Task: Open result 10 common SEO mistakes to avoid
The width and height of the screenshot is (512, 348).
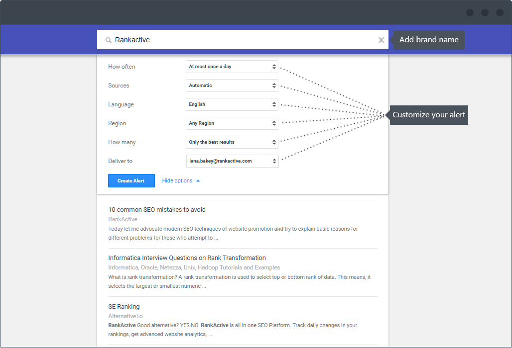Action: point(157,209)
